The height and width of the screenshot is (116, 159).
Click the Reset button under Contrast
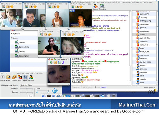click(x=31, y=96)
